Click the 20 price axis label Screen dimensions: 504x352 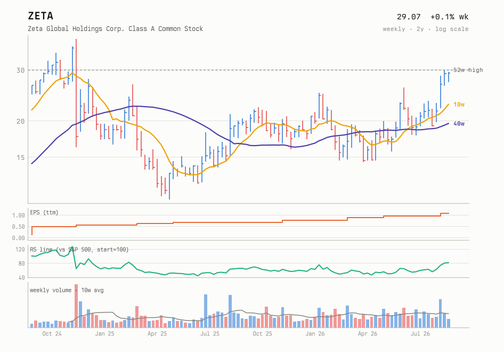pos(20,121)
